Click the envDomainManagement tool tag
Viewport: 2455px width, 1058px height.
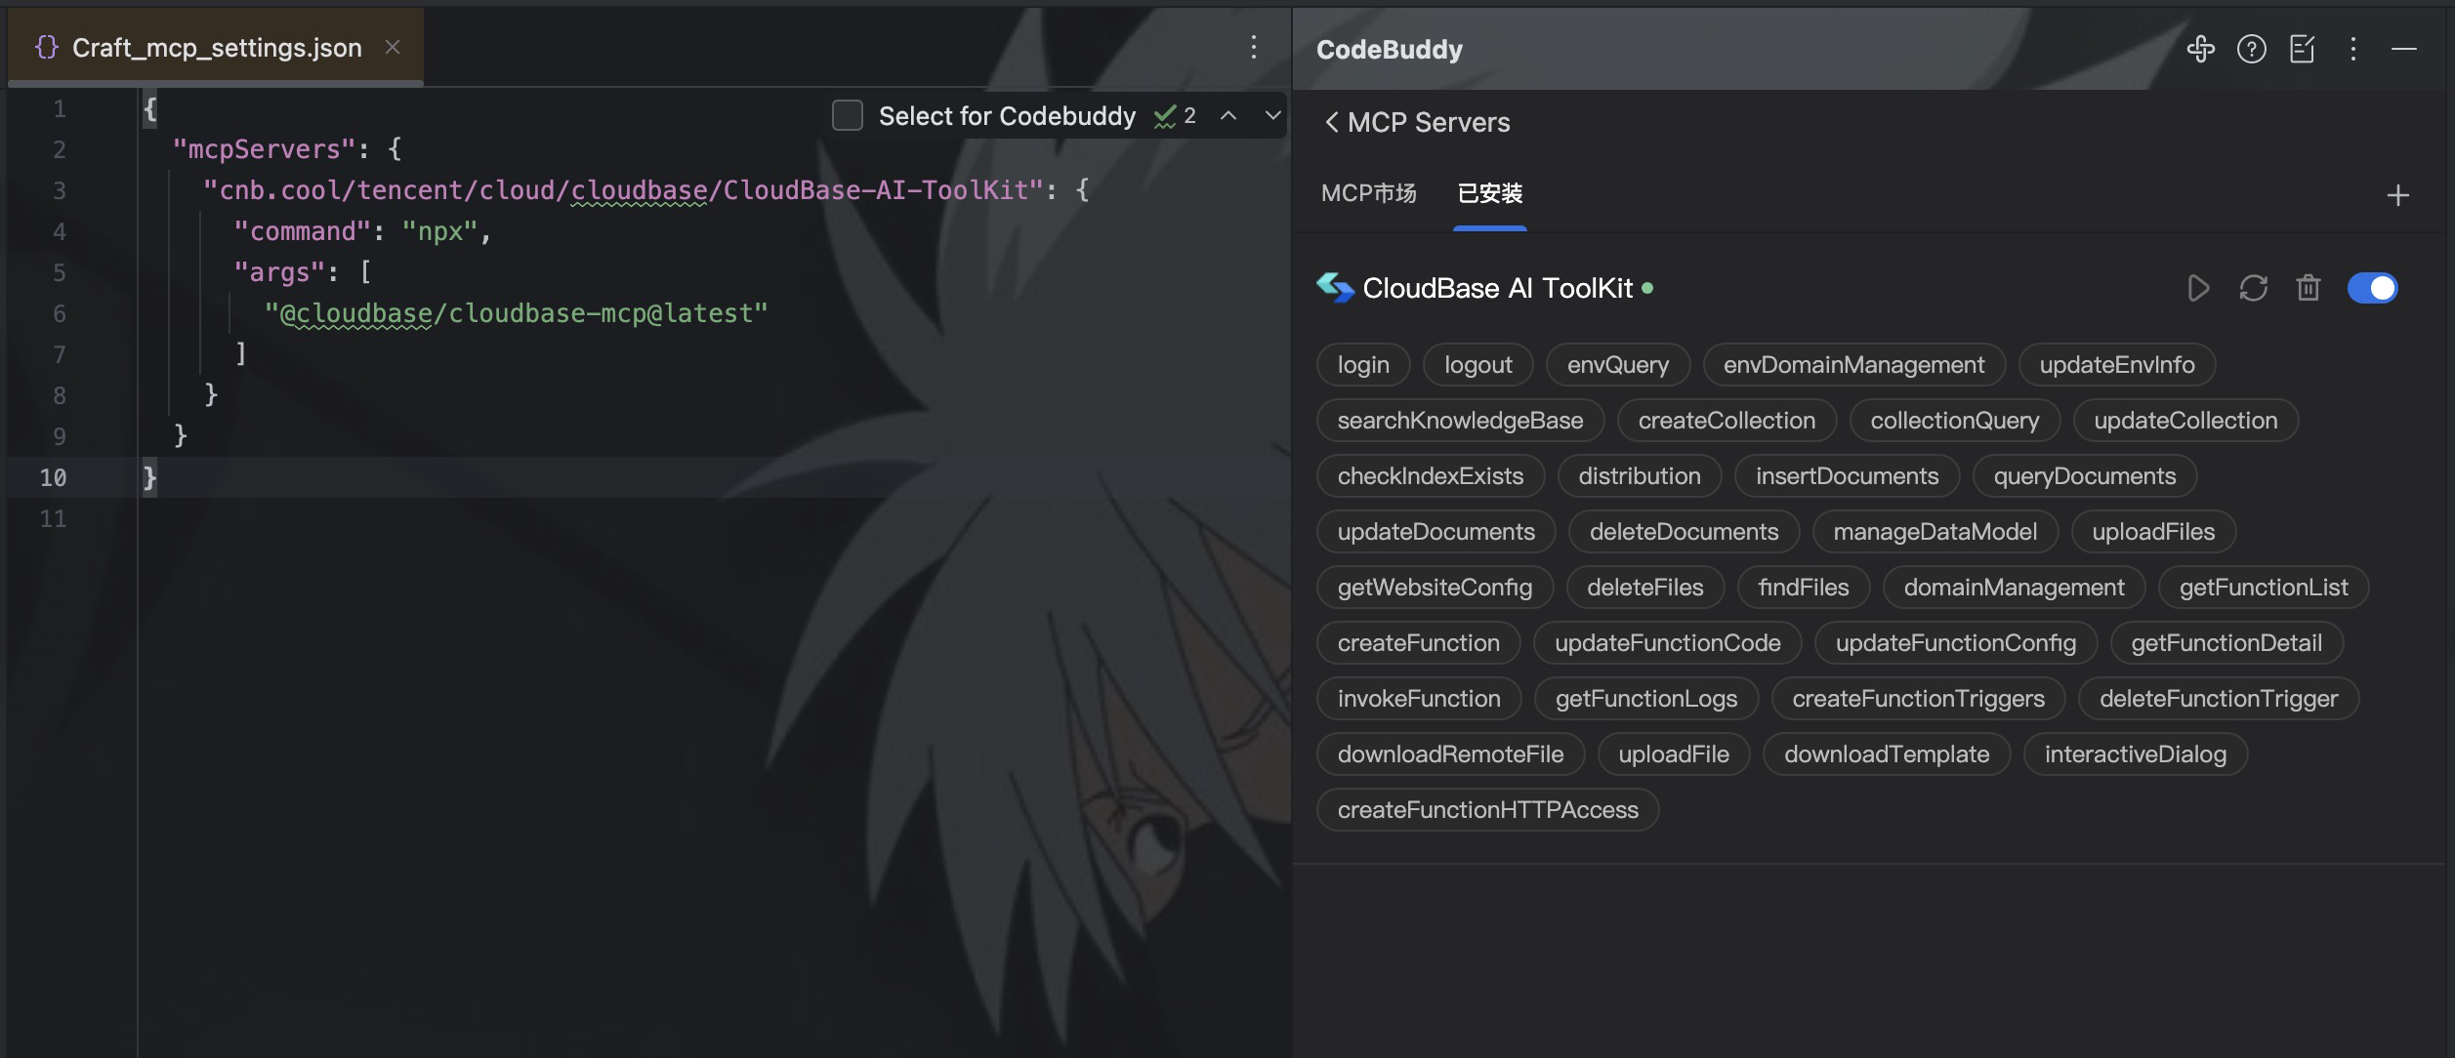1854,365
